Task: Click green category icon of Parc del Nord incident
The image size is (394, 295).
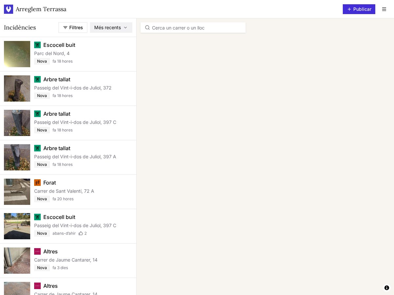Action: [37, 45]
